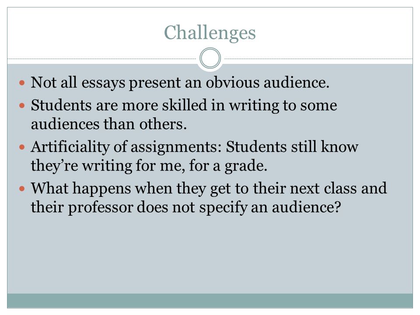Click the Challenges slide title
This screenshot has height=315, width=420.
pyautogui.click(x=210, y=33)
